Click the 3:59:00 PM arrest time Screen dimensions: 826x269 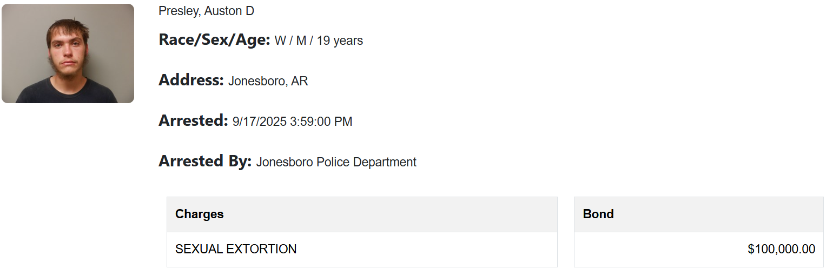pyautogui.click(x=321, y=122)
